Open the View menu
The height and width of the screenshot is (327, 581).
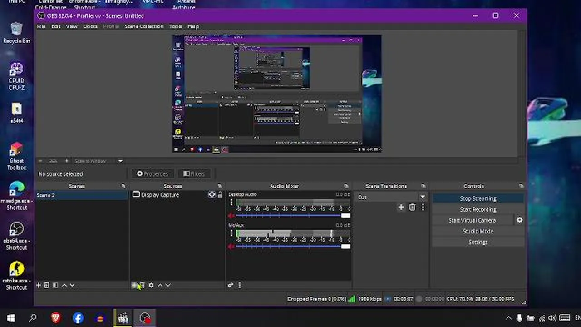[x=72, y=26]
